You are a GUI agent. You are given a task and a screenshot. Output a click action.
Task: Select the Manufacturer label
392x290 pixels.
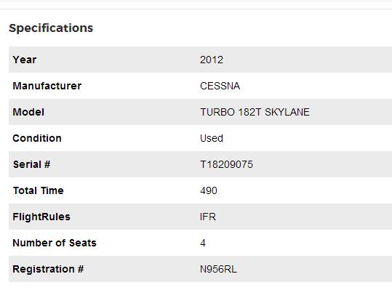pos(47,86)
